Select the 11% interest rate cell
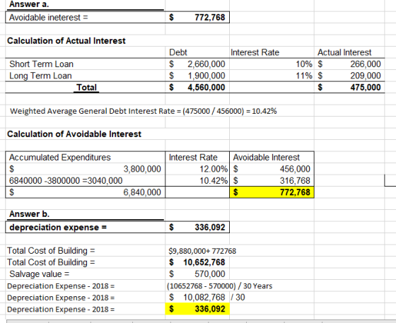 (272, 76)
